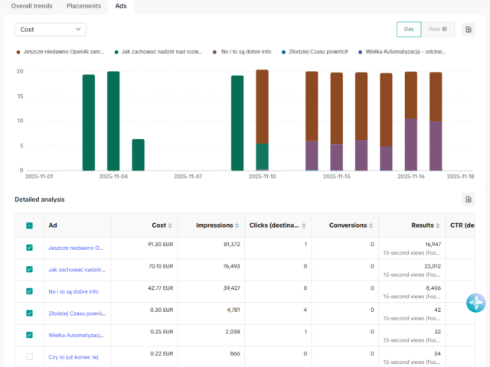Sort by the Results column arrows

pos(437,226)
